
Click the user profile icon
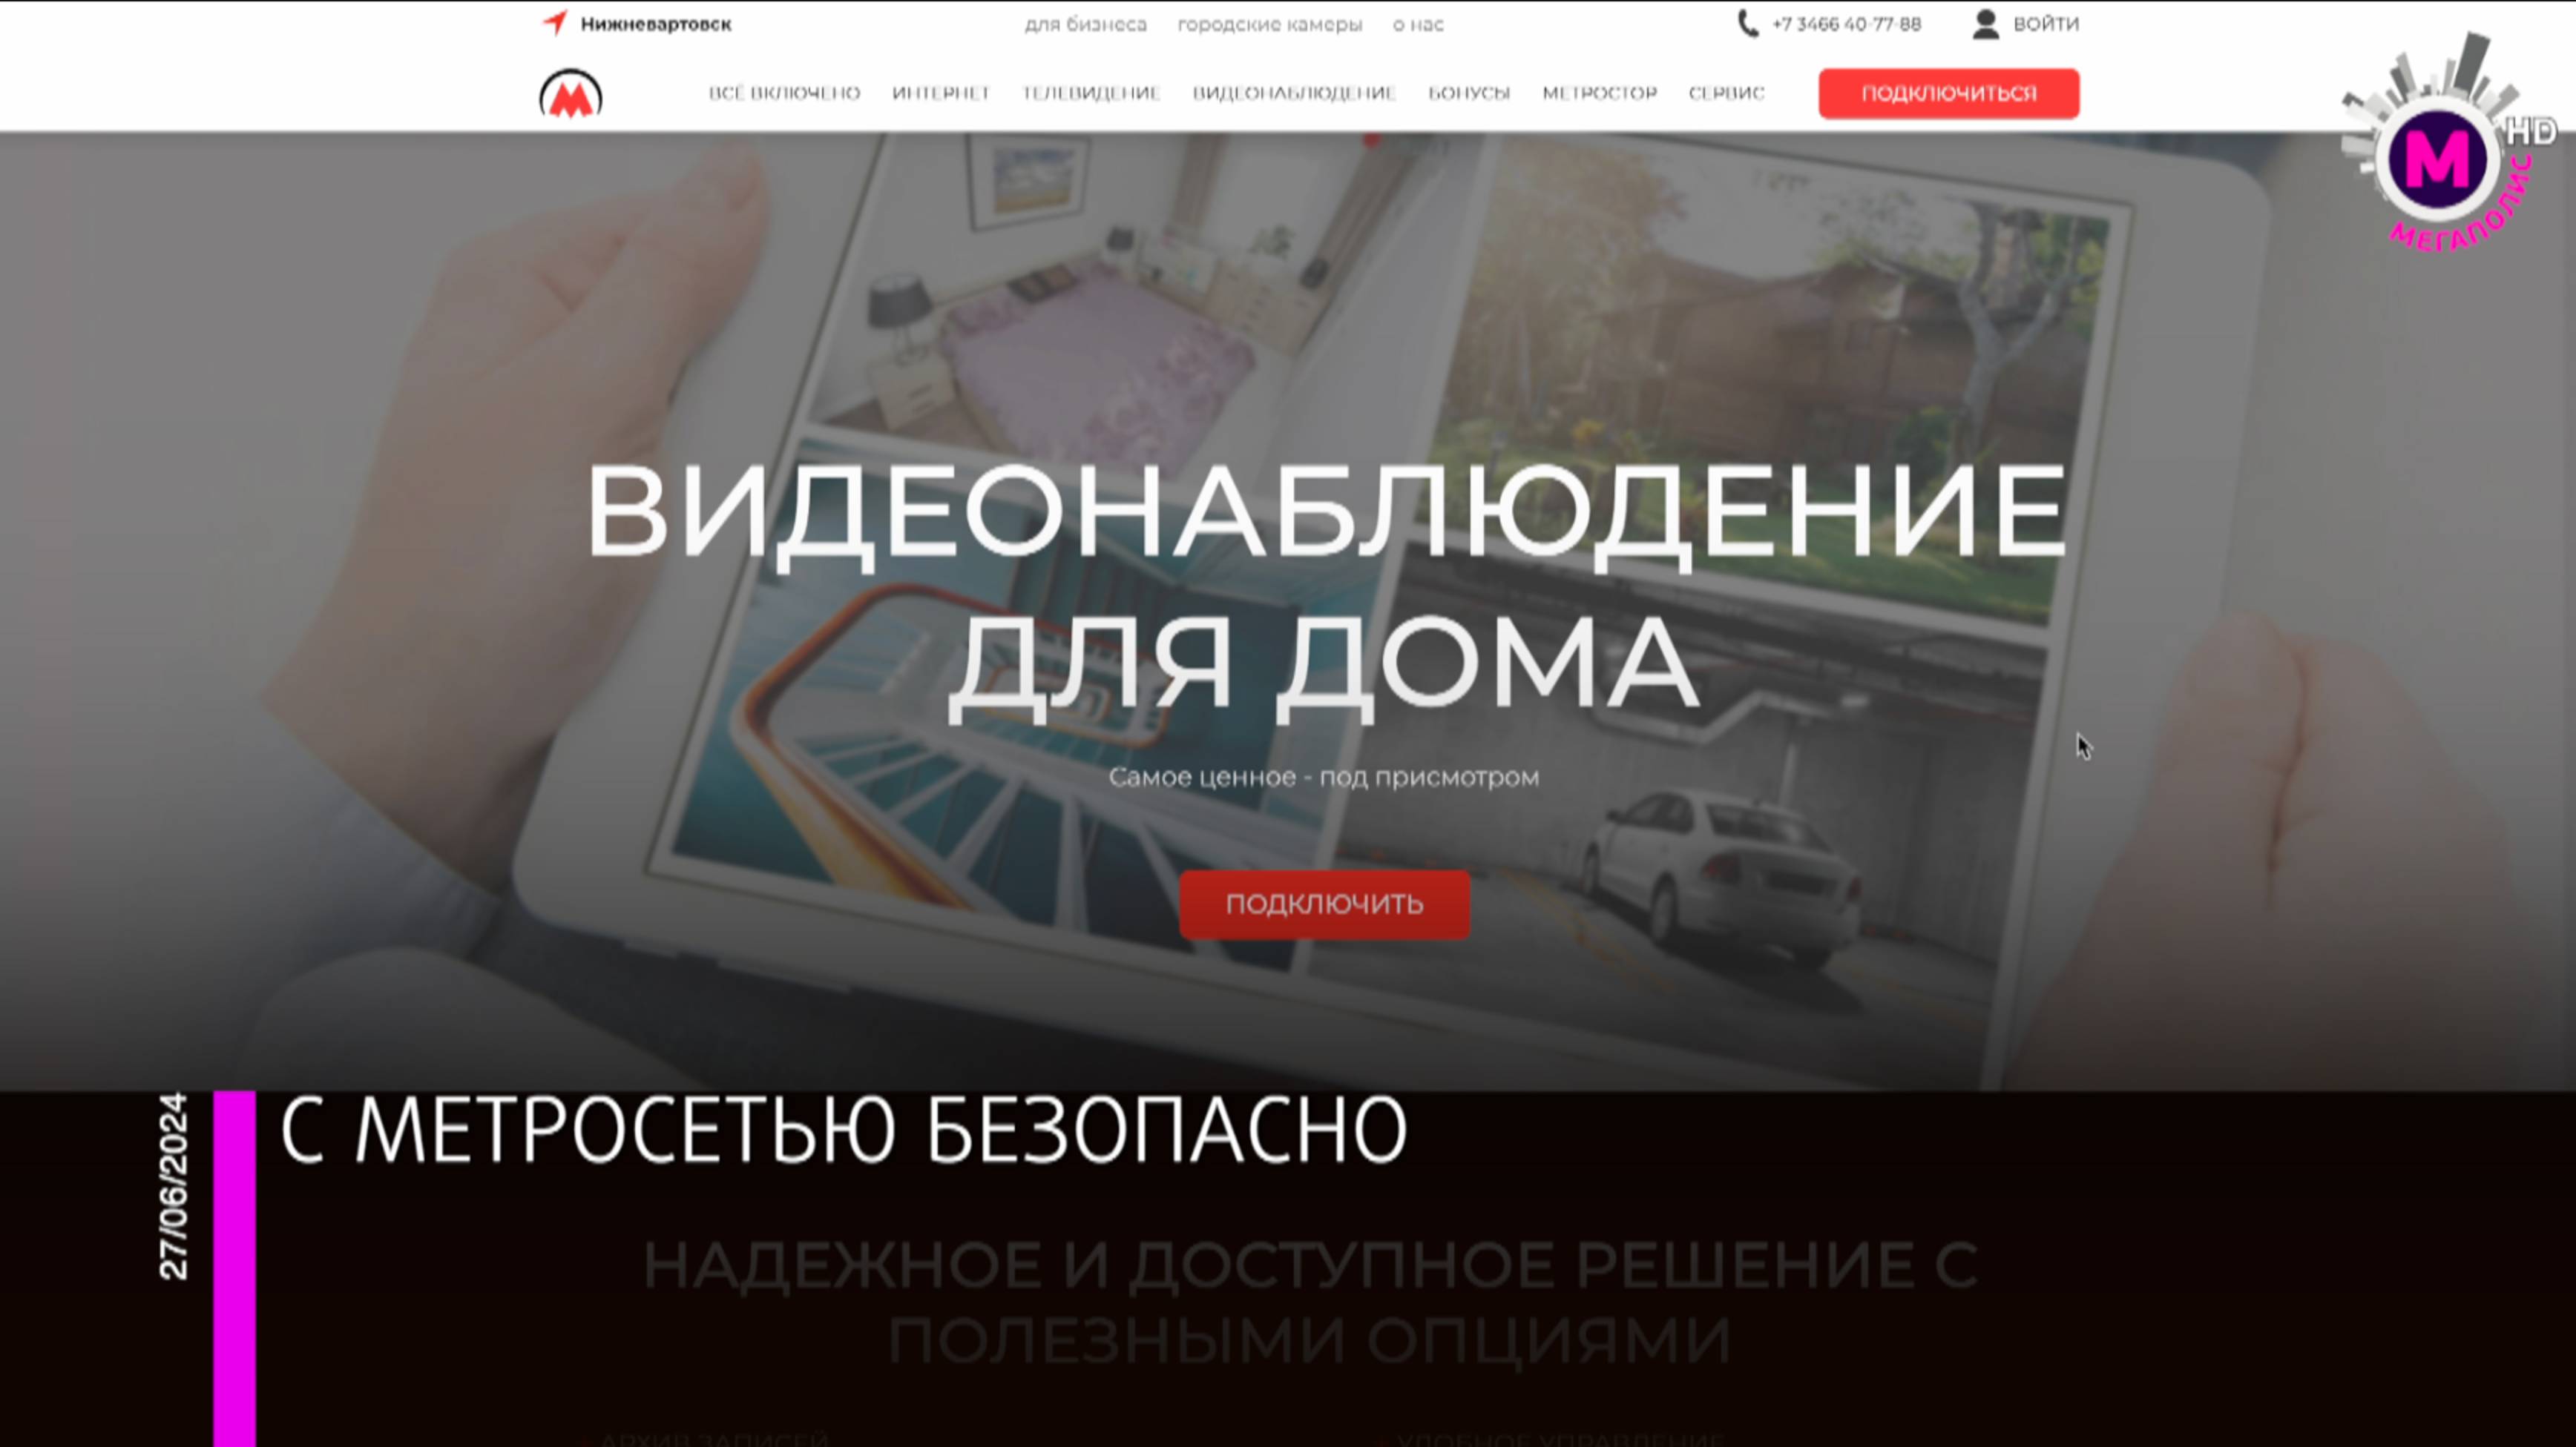(x=1985, y=24)
